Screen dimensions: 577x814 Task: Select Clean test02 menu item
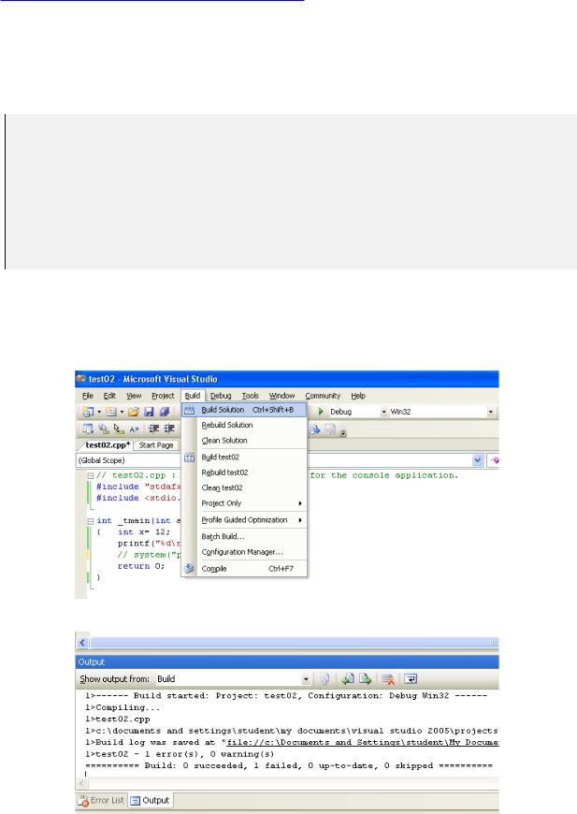(244, 487)
